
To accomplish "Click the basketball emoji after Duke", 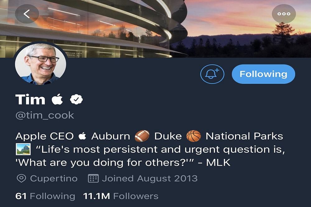I will point(194,136).
